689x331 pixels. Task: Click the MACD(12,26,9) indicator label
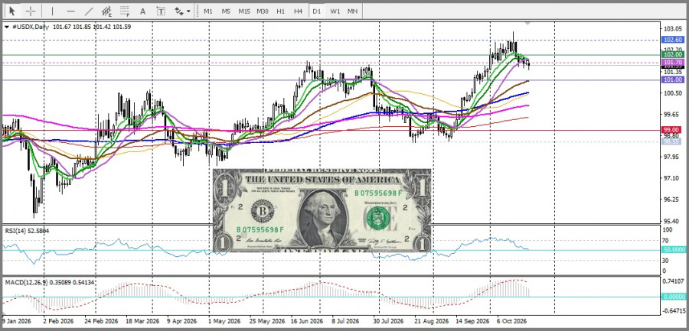tap(49, 282)
